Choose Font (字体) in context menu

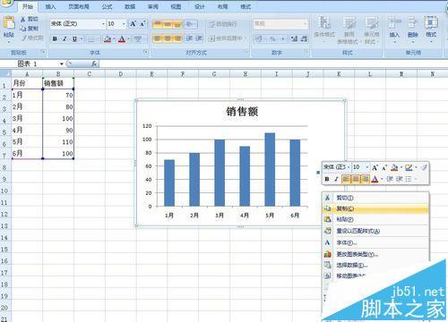(x=375, y=242)
